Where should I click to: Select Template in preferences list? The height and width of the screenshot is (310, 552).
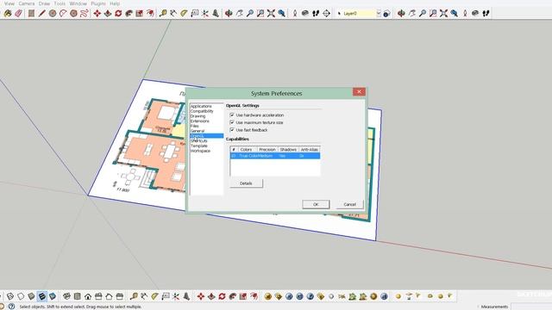pyautogui.click(x=199, y=146)
